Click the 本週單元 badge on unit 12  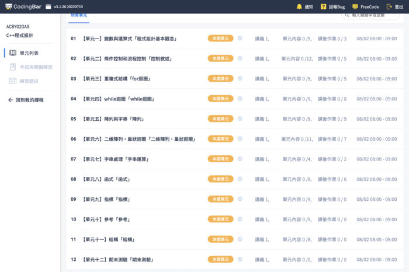pos(220,259)
